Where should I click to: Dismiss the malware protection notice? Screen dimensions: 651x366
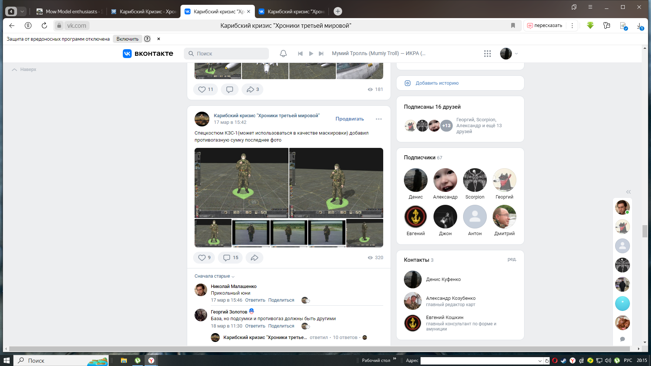159,39
